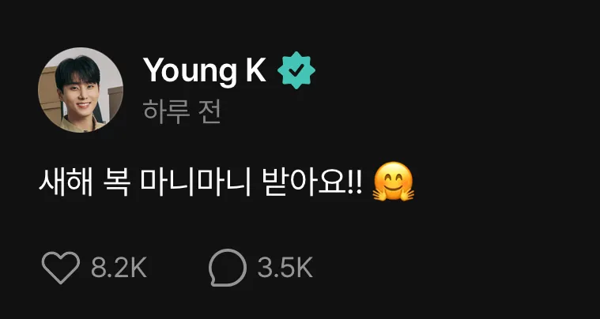The image size is (600, 319).
Task: Like the post with the heart icon
Action: 60,268
